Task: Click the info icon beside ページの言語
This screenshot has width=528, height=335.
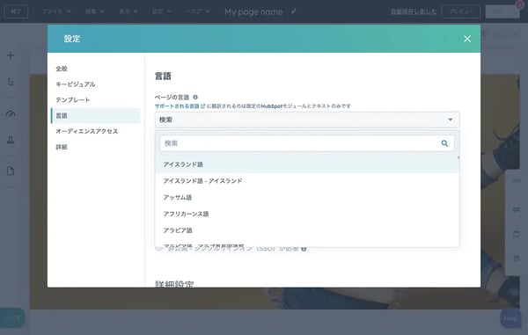Action: pyautogui.click(x=195, y=98)
